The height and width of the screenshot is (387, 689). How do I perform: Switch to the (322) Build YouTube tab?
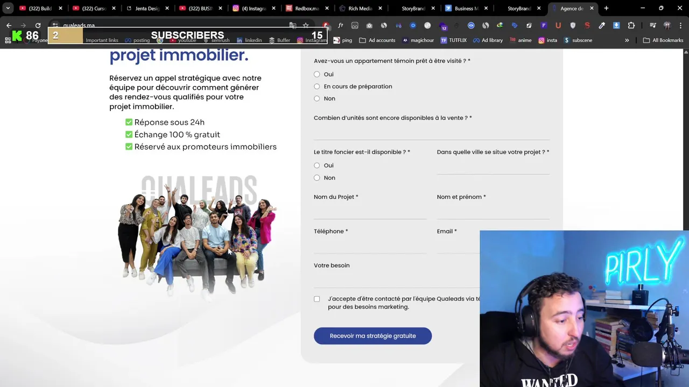coord(40,9)
